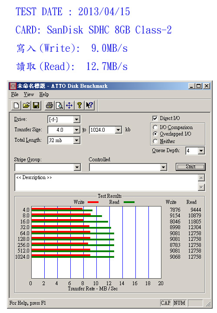Click the red Write legend swatch
217x313 pixels.
(93, 202)
